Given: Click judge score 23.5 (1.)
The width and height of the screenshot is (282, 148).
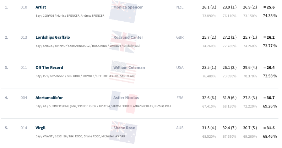Looking at the screenshot, I should 209,68.
